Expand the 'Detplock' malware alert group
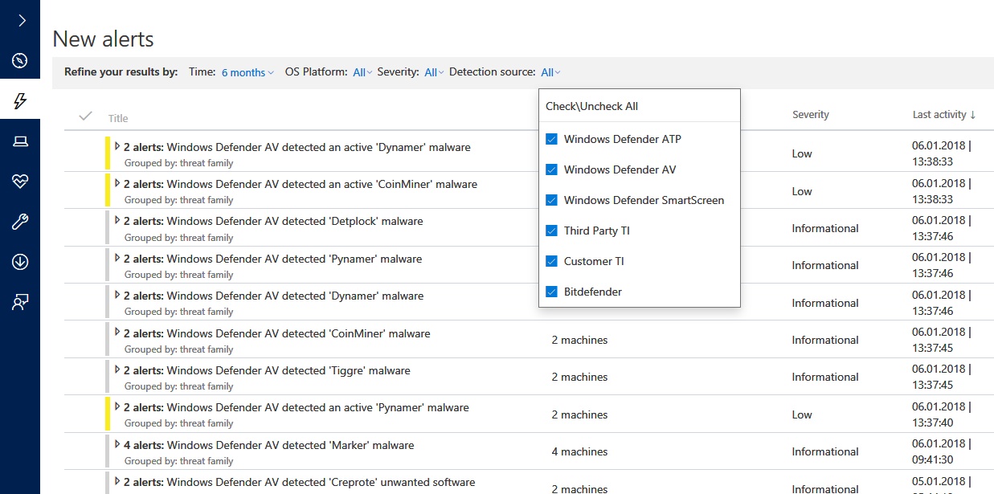 (117, 221)
